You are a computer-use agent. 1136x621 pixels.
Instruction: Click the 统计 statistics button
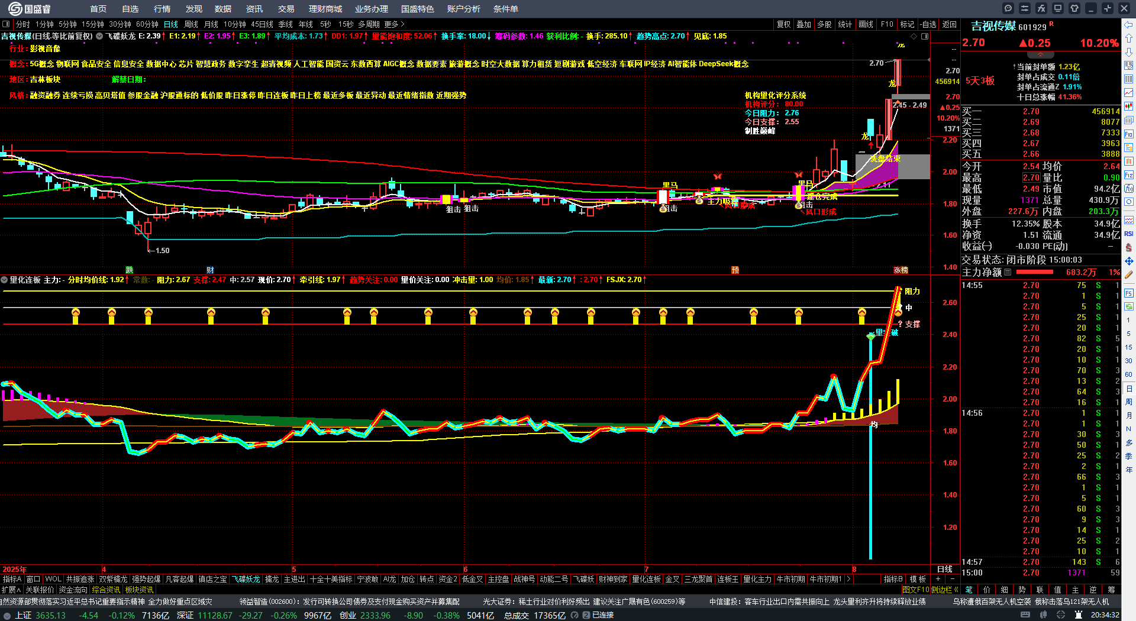pos(845,24)
